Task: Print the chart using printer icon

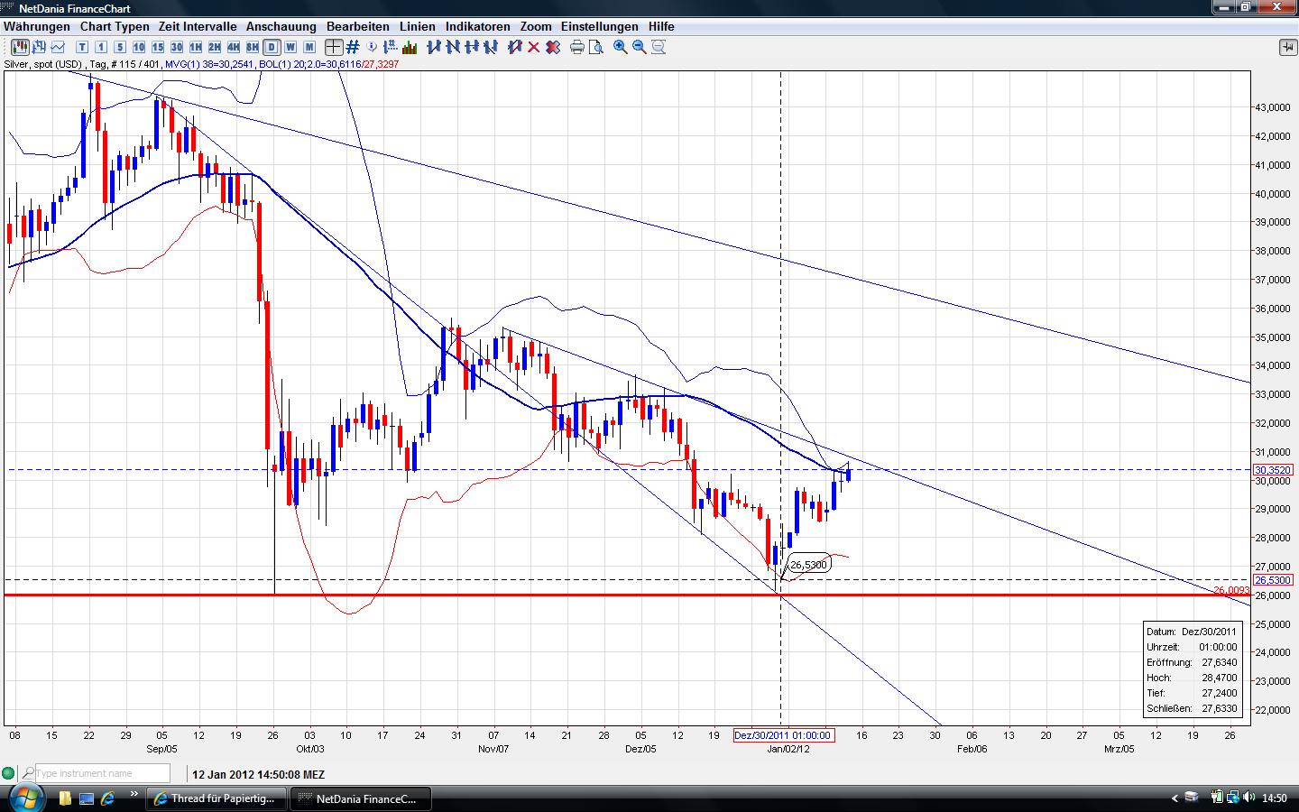Action: tap(577, 47)
